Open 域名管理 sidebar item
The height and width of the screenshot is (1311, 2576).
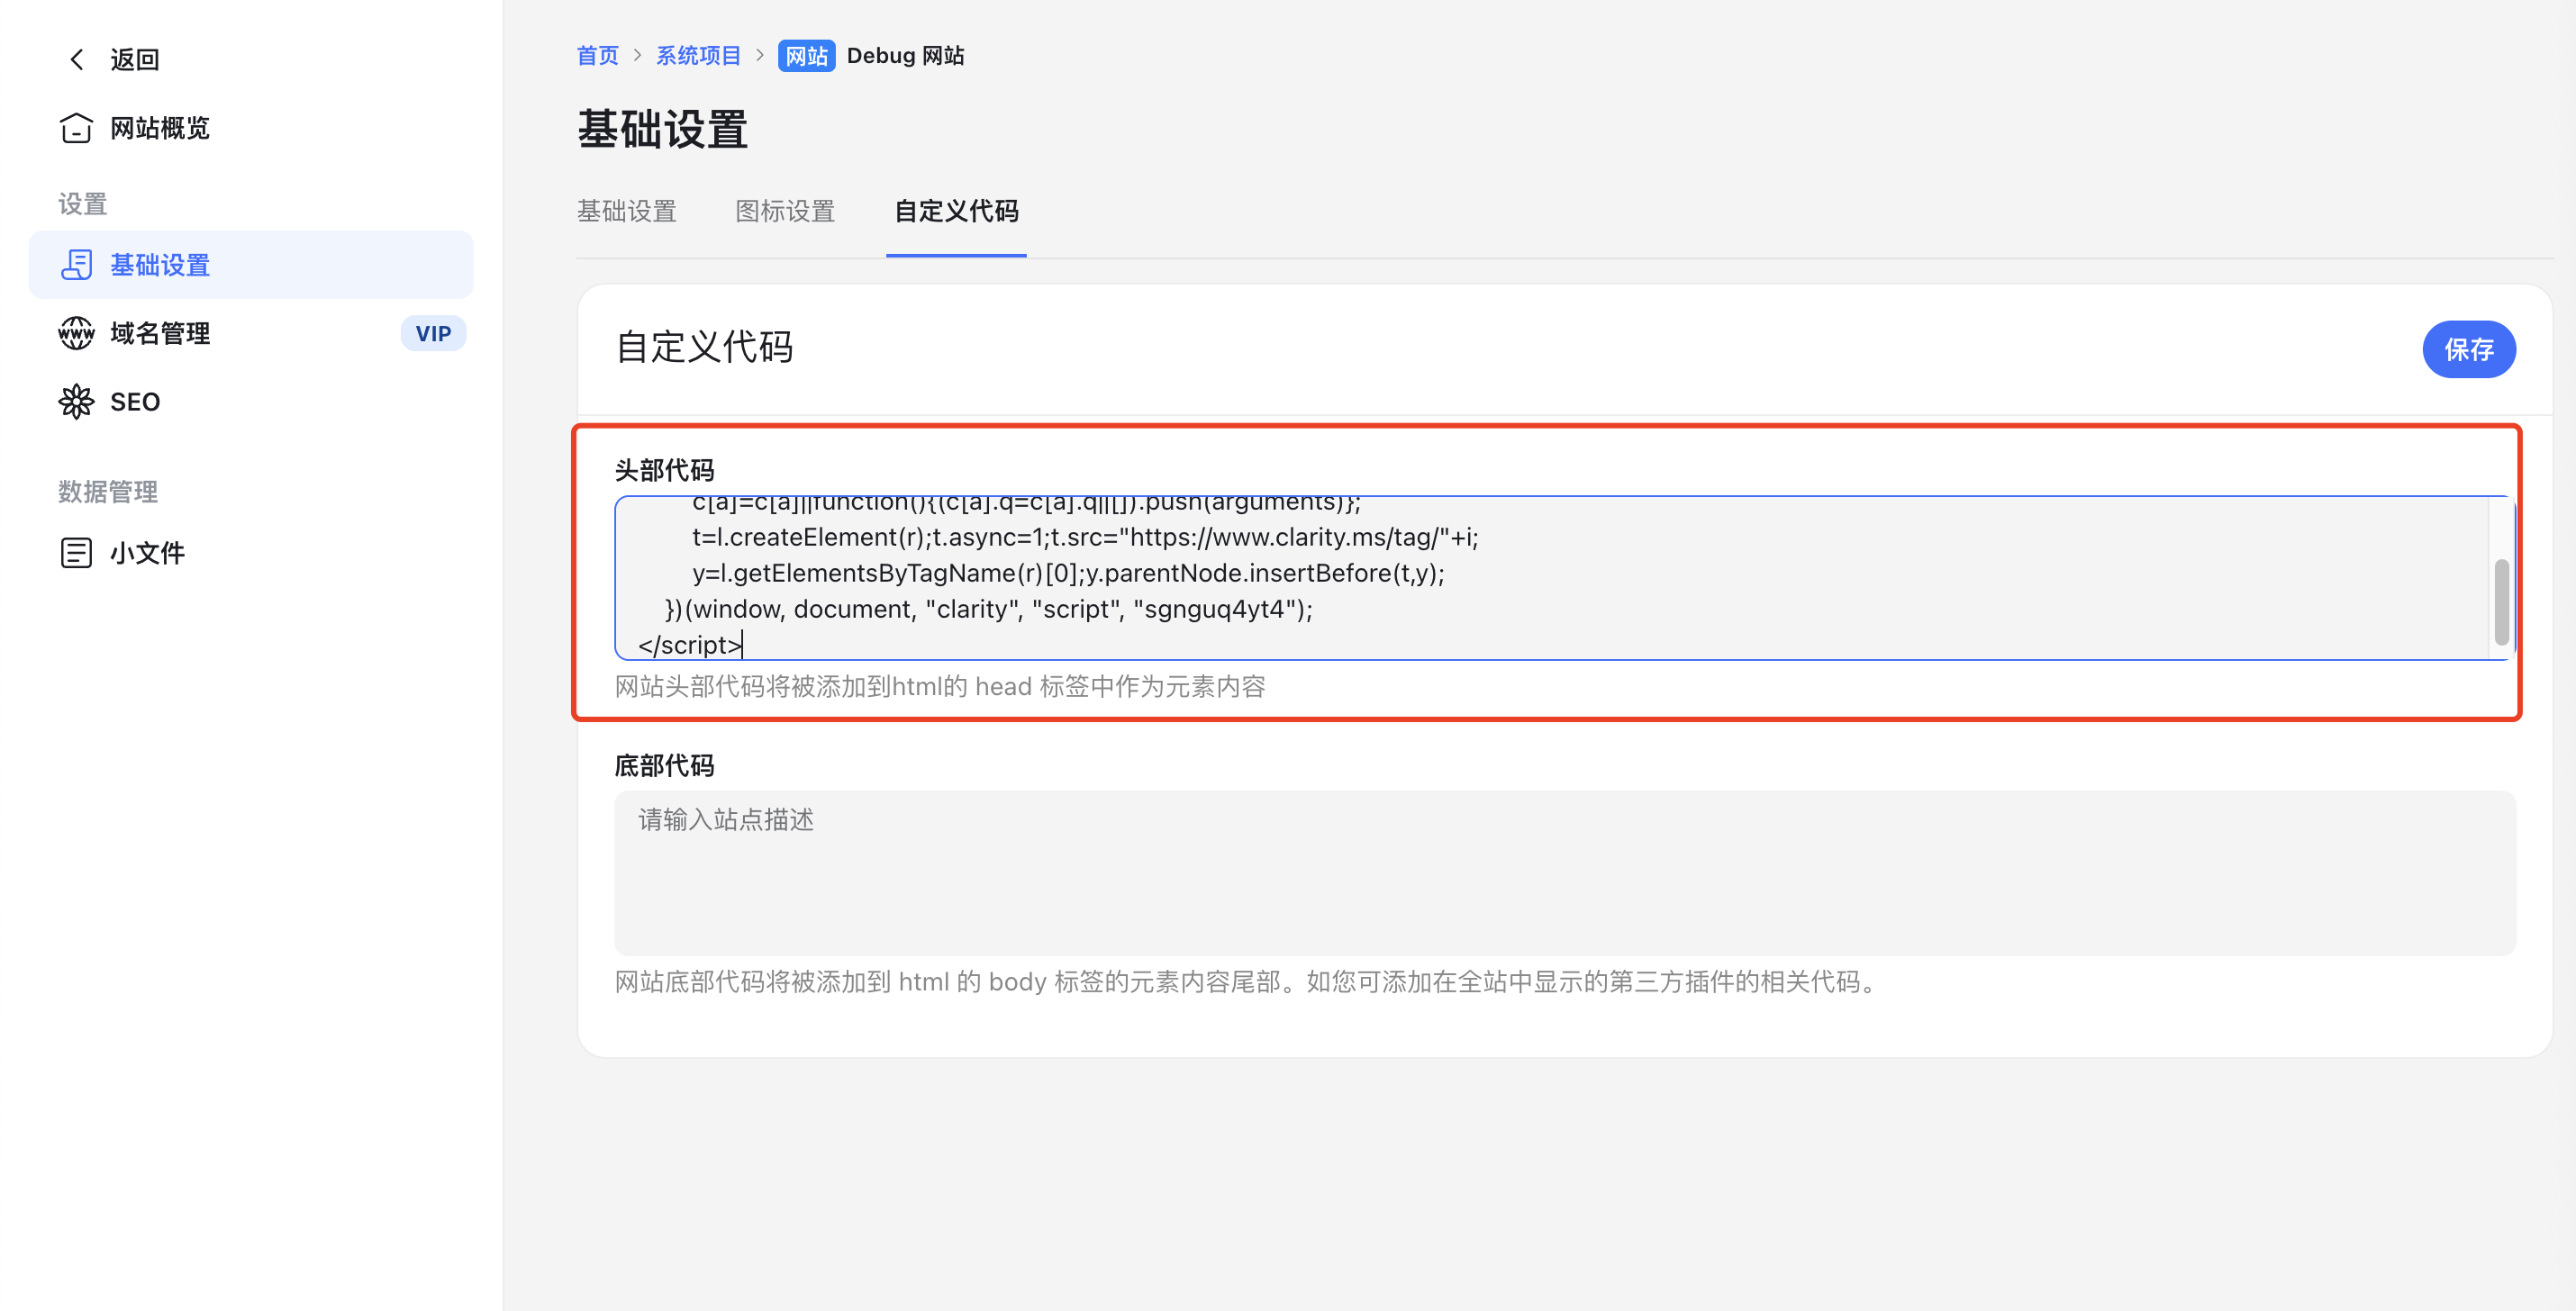click(x=251, y=333)
